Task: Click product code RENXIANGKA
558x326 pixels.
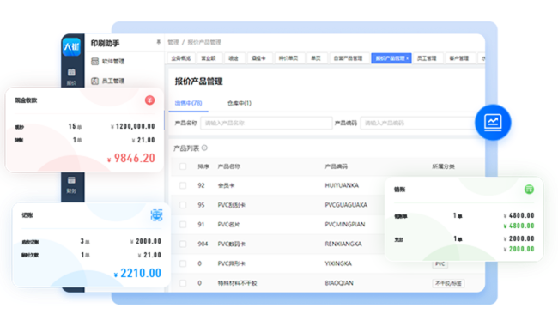Action: pos(343,244)
